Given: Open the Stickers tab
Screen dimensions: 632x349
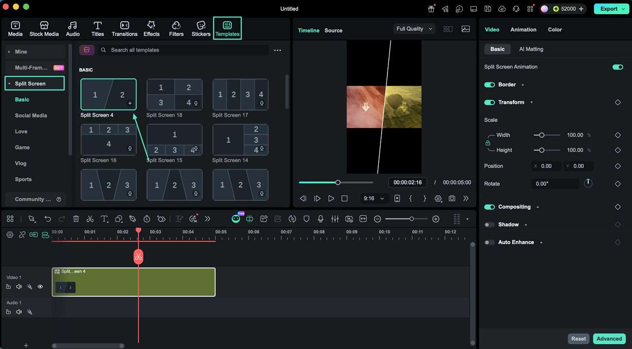Looking at the screenshot, I should click(201, 29).
